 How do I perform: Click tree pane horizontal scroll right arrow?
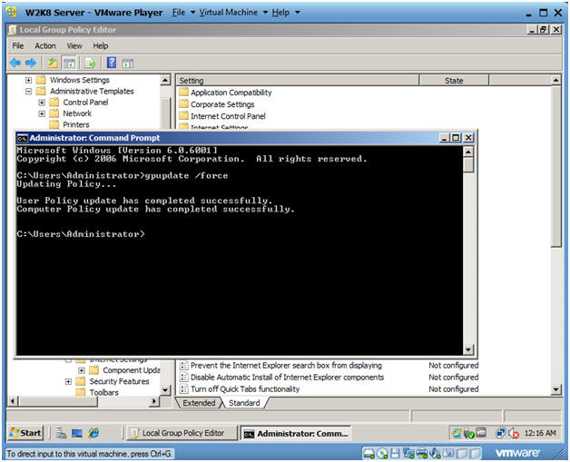154,401
